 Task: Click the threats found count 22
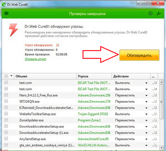57,45
